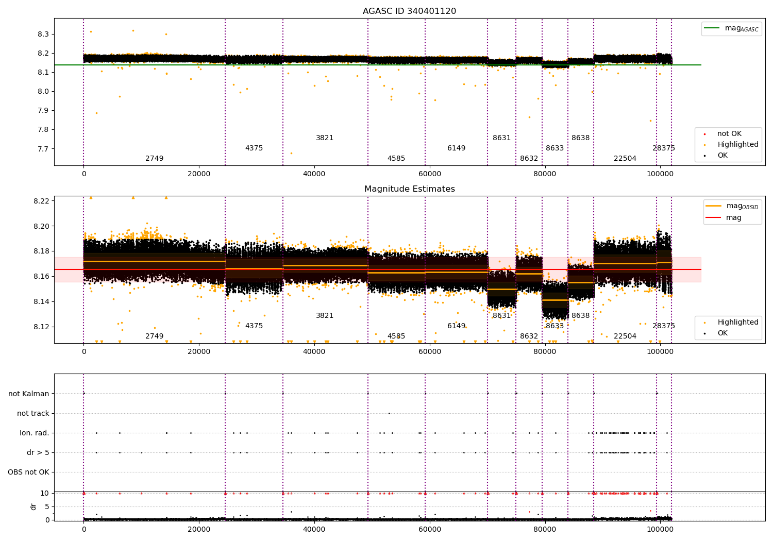Click the 100000 x-axis tick under top panel
773x541 pixels.
pyautogui.click(x=660, y=174)
